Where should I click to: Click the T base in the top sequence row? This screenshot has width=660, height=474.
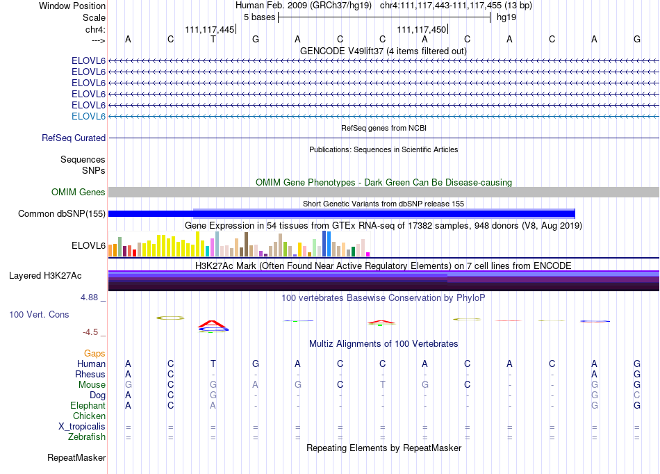click(x=213, y=39)
